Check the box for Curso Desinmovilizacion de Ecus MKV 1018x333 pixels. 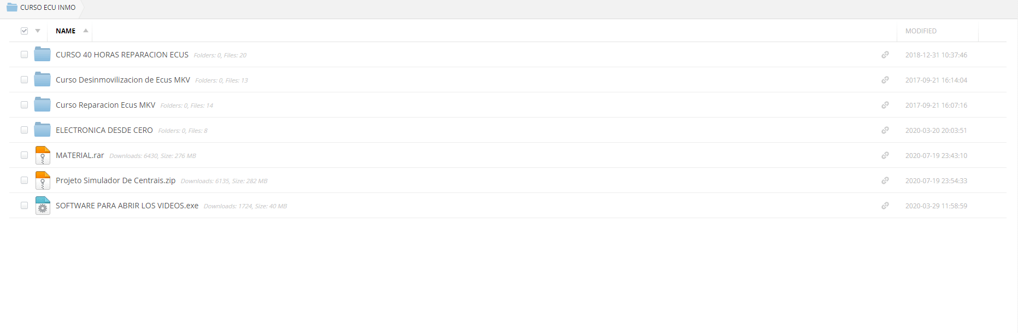click(24, 80)
